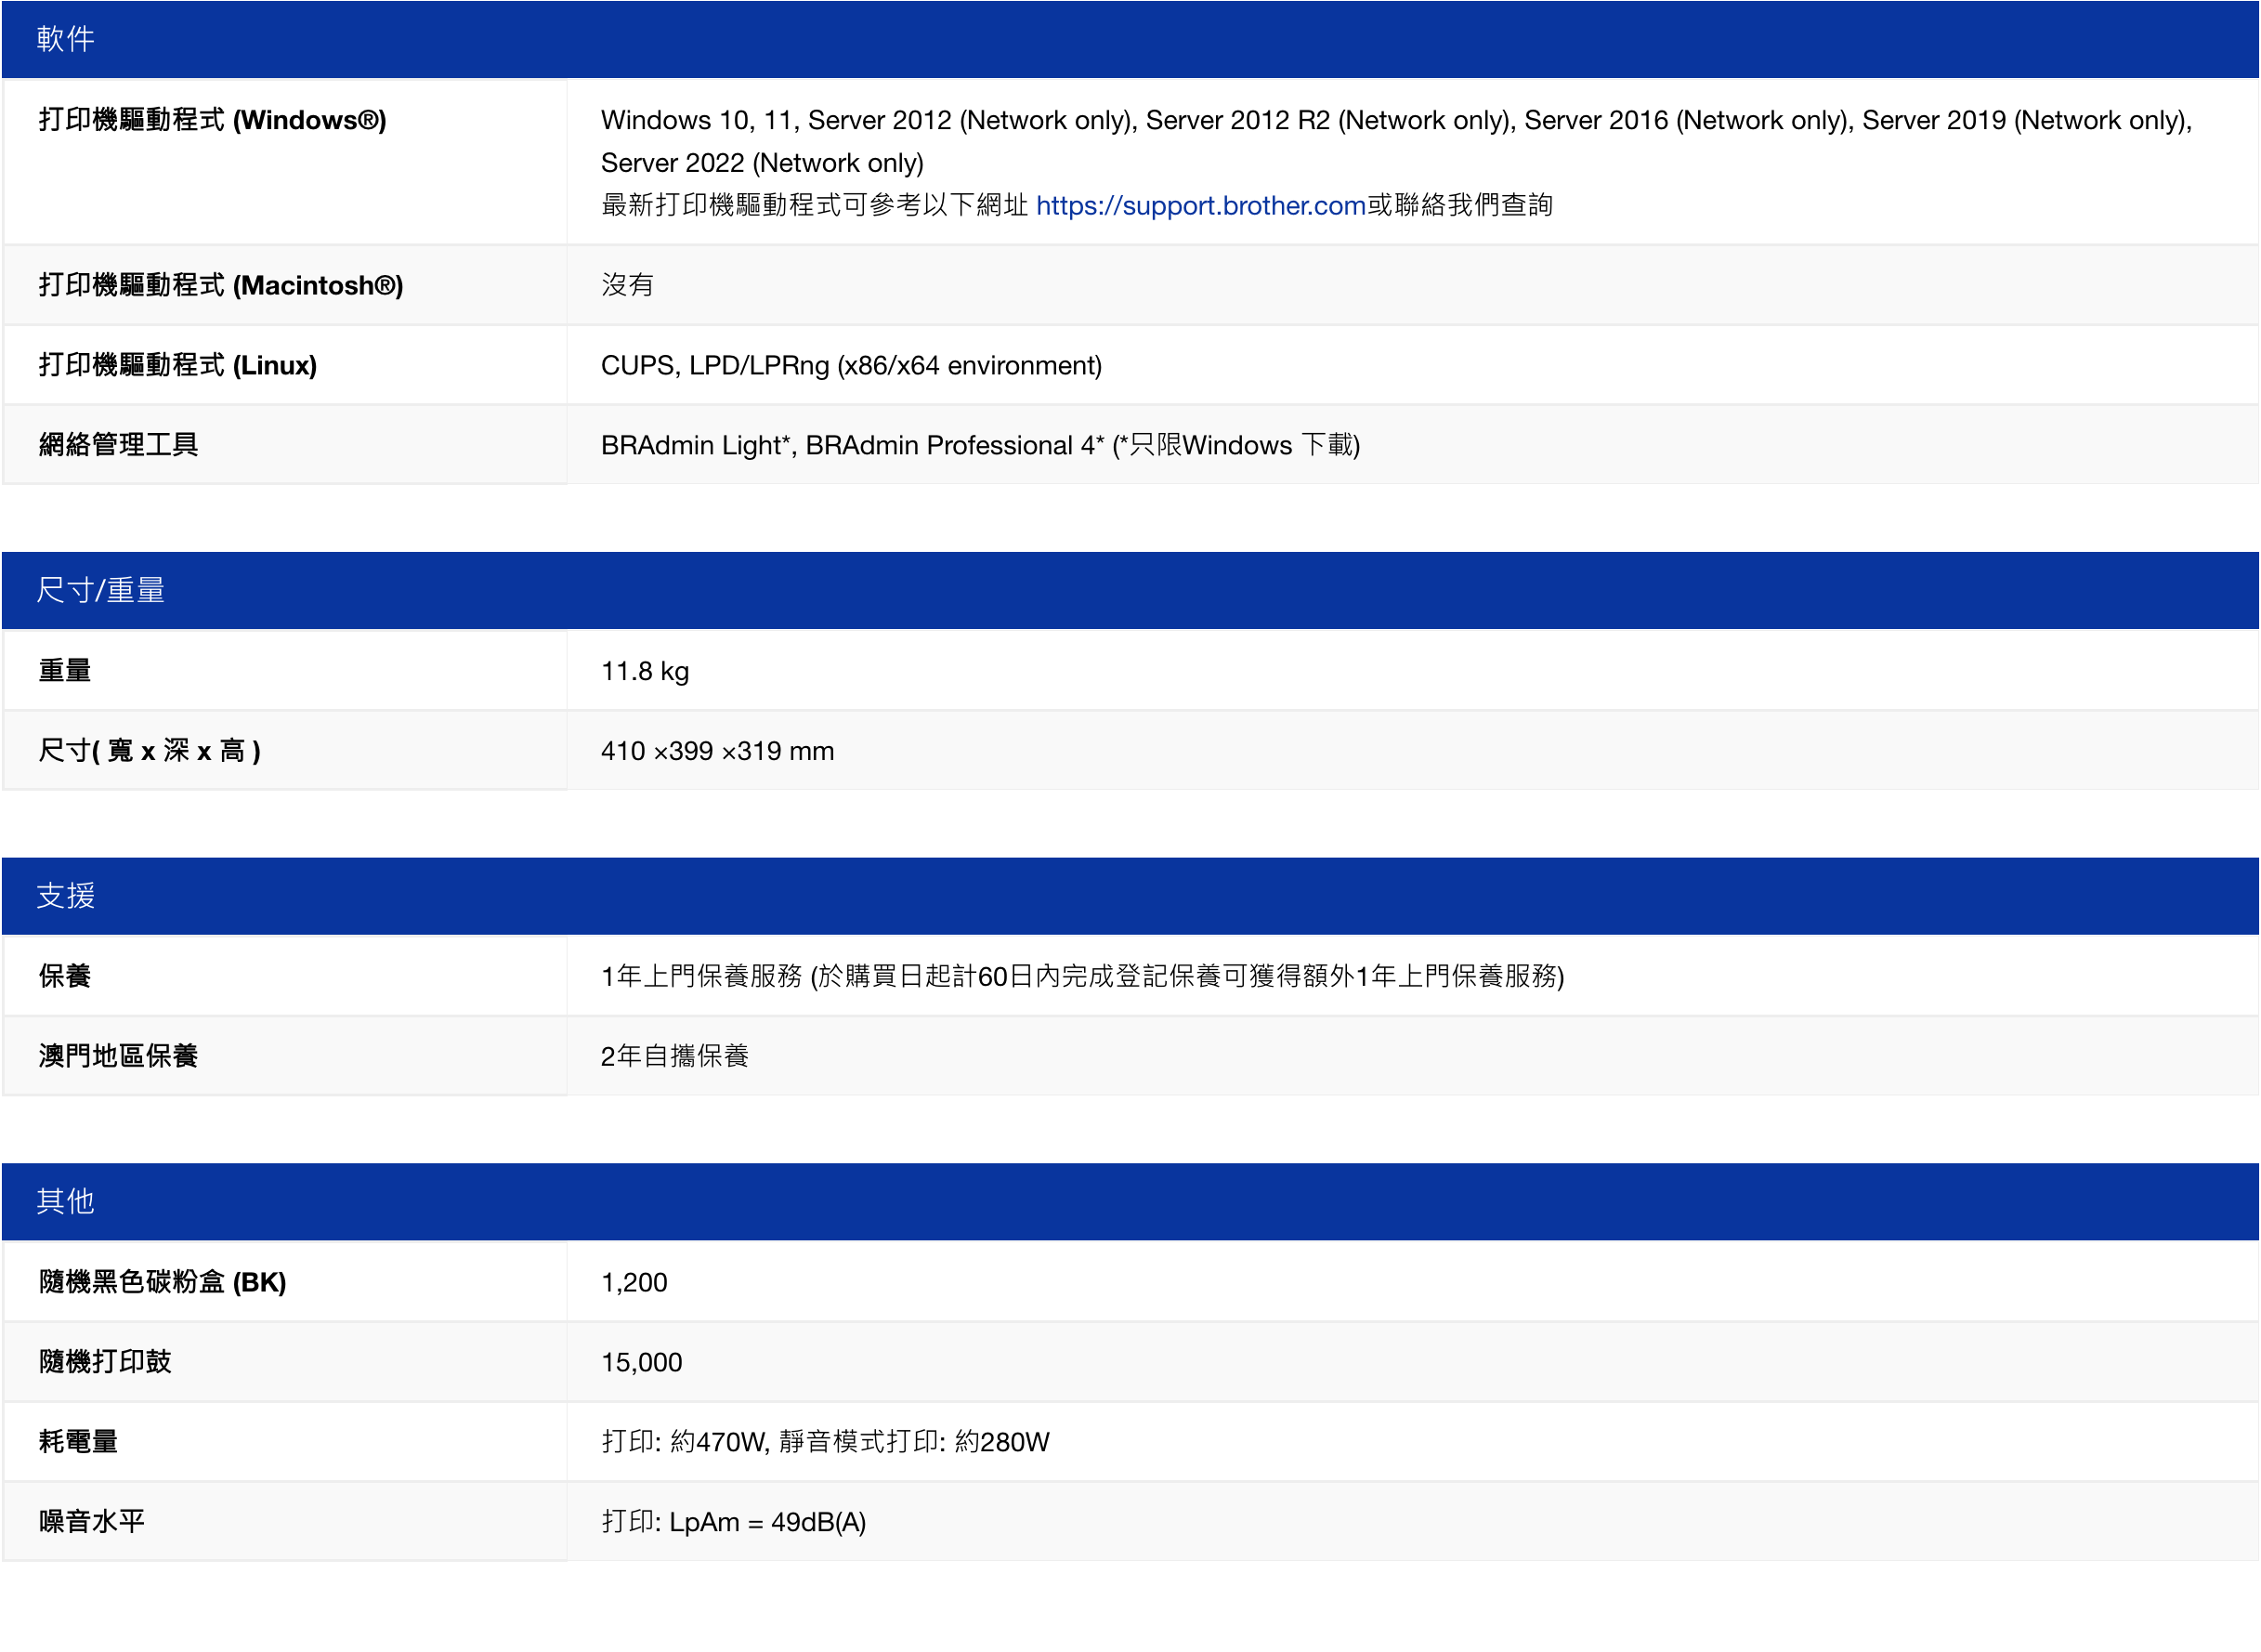Viewport: 2261px width, 1652px height.
Task: Select the Windows printer driver label
Action: pyautogui.click(x=212, y=120)
